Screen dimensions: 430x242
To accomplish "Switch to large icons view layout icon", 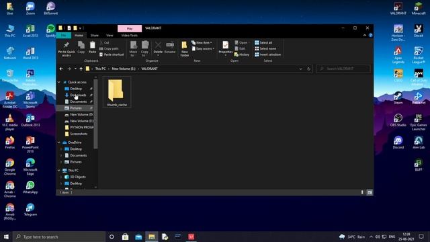I will (370, 192).
